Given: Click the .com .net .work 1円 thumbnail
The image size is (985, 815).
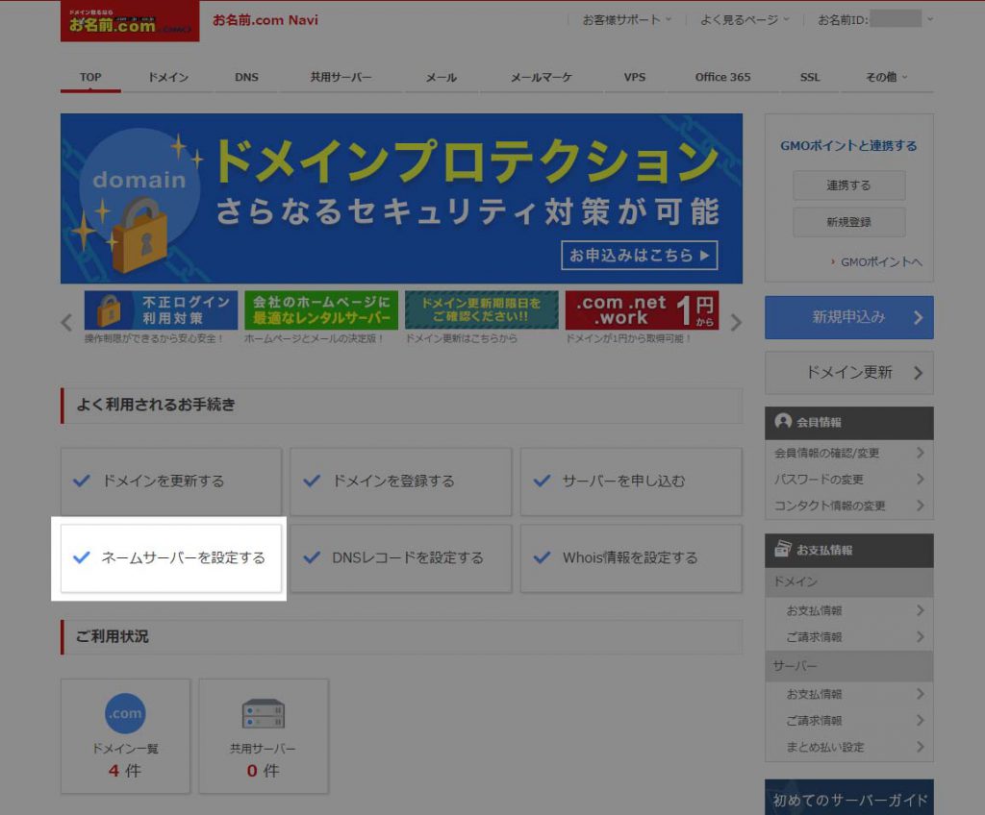Looking at the screenshot, I should (x=642, y=309).
